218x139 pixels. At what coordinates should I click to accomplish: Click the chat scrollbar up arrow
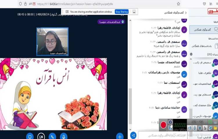point(130,21)
